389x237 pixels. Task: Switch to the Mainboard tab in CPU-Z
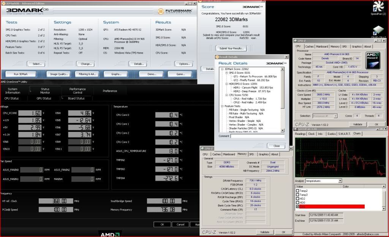point(322,47)
